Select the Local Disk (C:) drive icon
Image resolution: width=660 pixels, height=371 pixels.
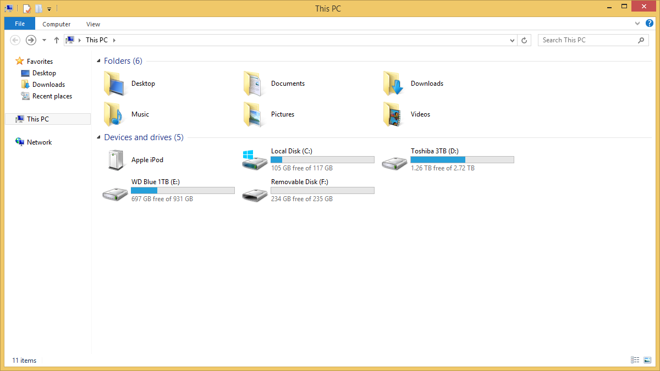coord(255,160)
